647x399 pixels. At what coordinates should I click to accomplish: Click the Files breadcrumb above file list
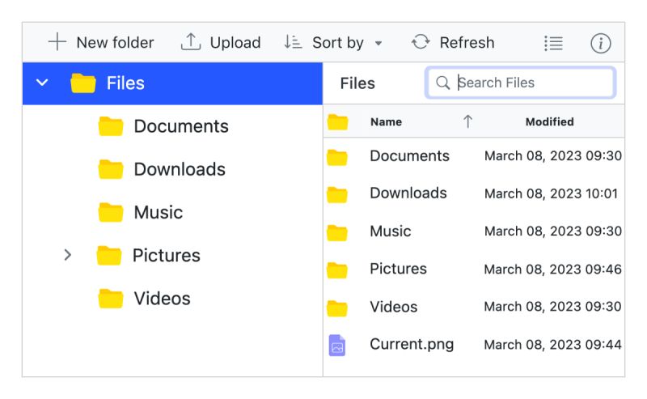pos(357,83)
